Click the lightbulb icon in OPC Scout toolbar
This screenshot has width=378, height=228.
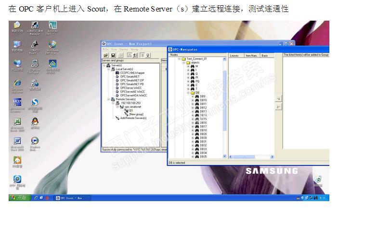tap(148, 55)
